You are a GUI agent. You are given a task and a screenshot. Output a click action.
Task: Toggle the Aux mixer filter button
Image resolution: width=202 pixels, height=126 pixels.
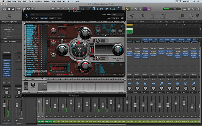point(156,40)
